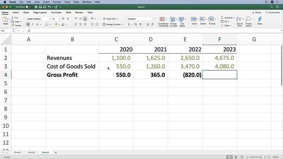The width and height of the screenshot is (283, 159).
Task: Click the Comments button
Action: tap(272, 12)
